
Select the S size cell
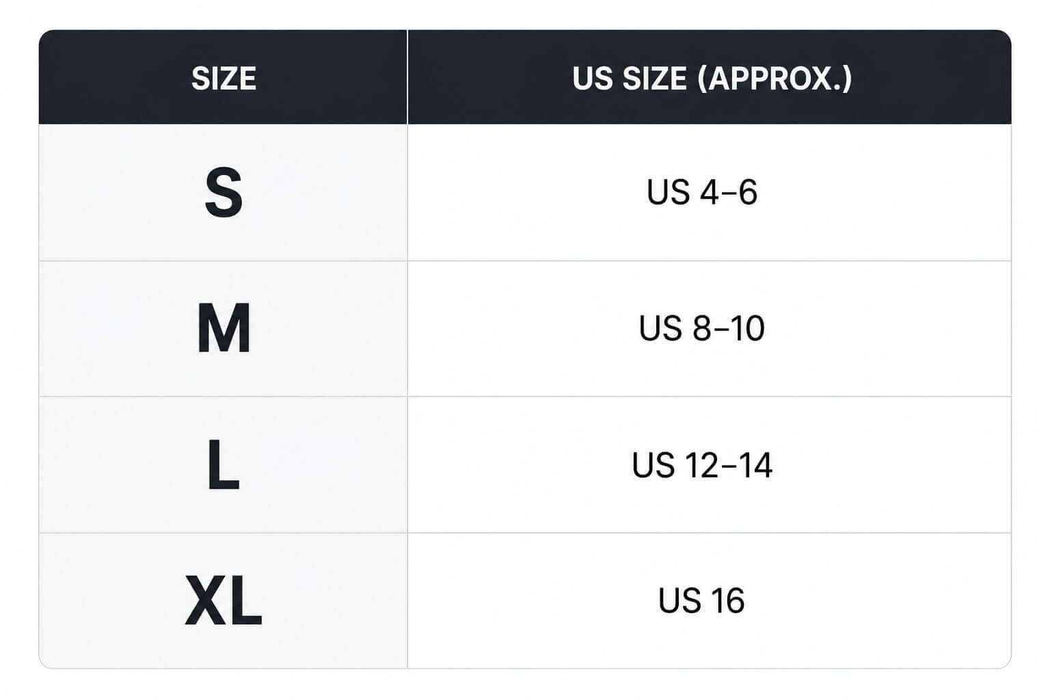click(x=224, y=193)
